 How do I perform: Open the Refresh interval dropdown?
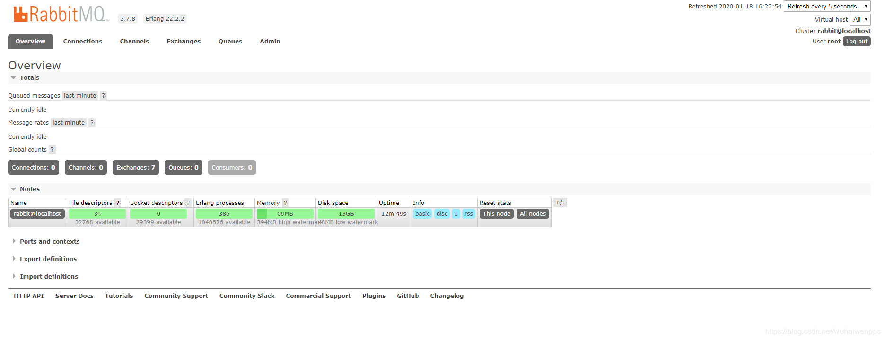[x=827, y=6]
